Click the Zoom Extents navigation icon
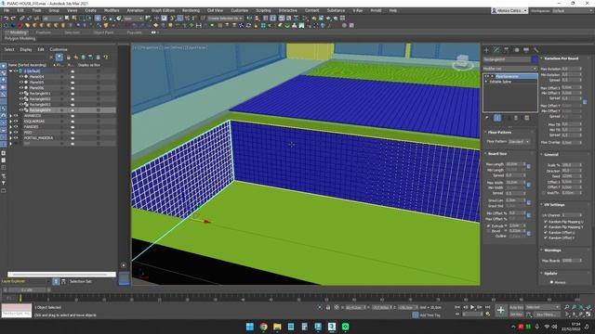The height and width of the screenshot is (334, 595). coord(581,307)
